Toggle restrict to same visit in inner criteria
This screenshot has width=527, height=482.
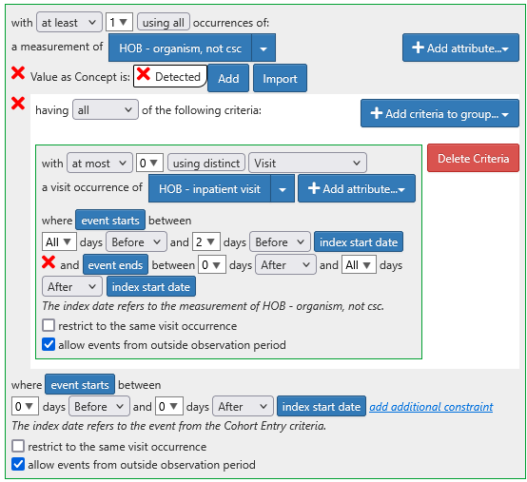(49, 325)
